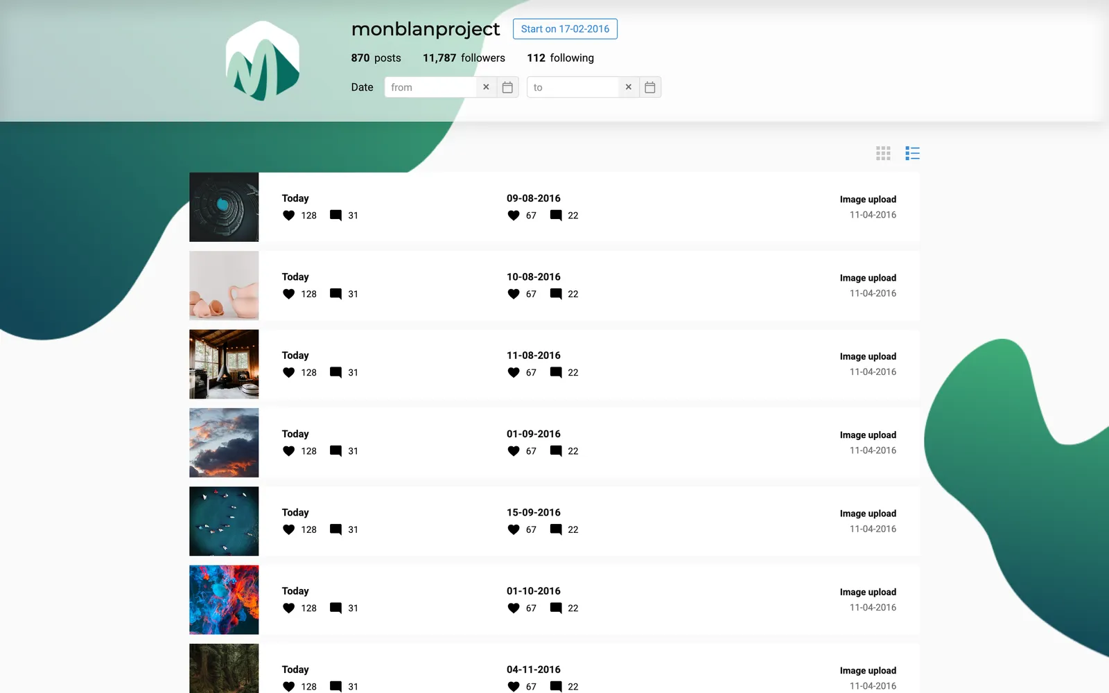
Task: Open the 112 following list
Action: [x=560, y=58]
